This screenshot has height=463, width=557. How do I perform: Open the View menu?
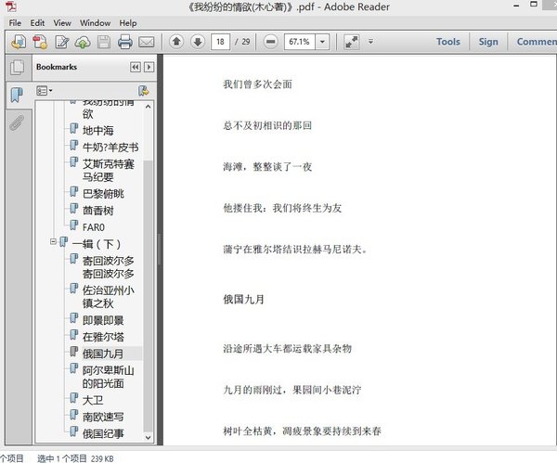pos(62,22)
